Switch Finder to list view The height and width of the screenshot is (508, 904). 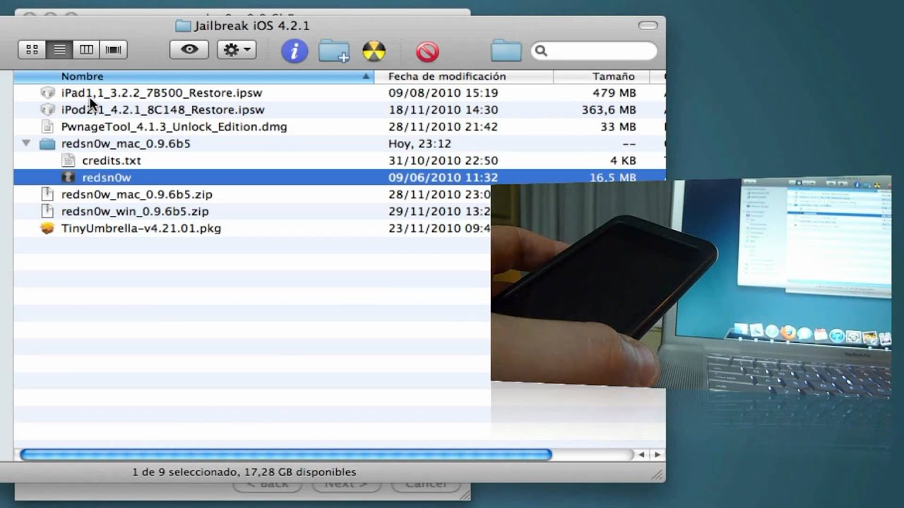click(x=59, y=50)
